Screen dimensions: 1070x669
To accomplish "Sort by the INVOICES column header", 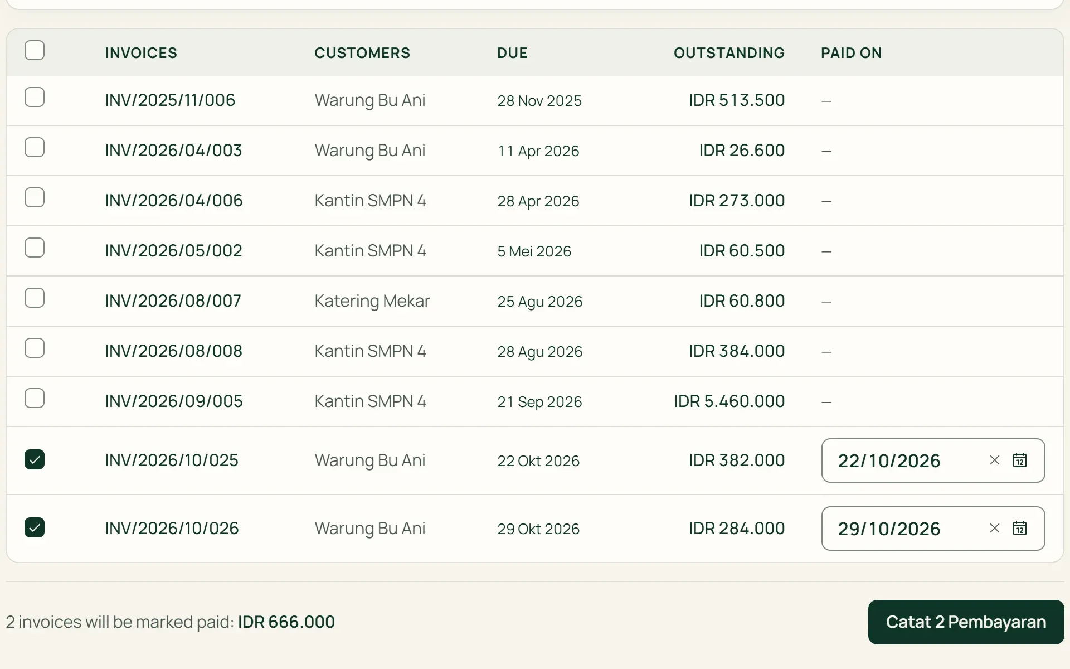I will click(x=141, y=53).
